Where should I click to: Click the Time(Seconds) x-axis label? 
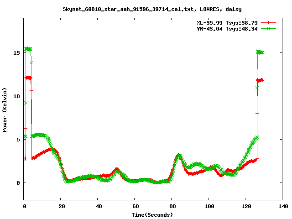pyautogui.click(x=152, y=215)
